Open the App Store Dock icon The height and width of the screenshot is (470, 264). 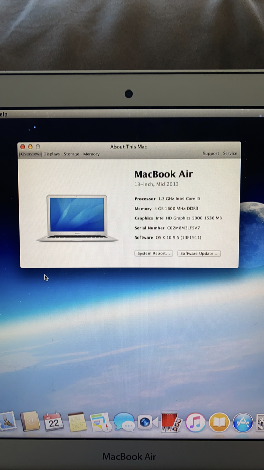243,422
